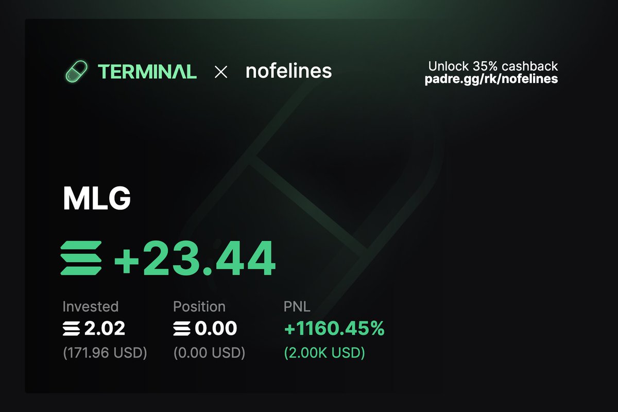Click the +1160.45% PNL percentage
Screen dimensions: 618x412
pos(334,329)
